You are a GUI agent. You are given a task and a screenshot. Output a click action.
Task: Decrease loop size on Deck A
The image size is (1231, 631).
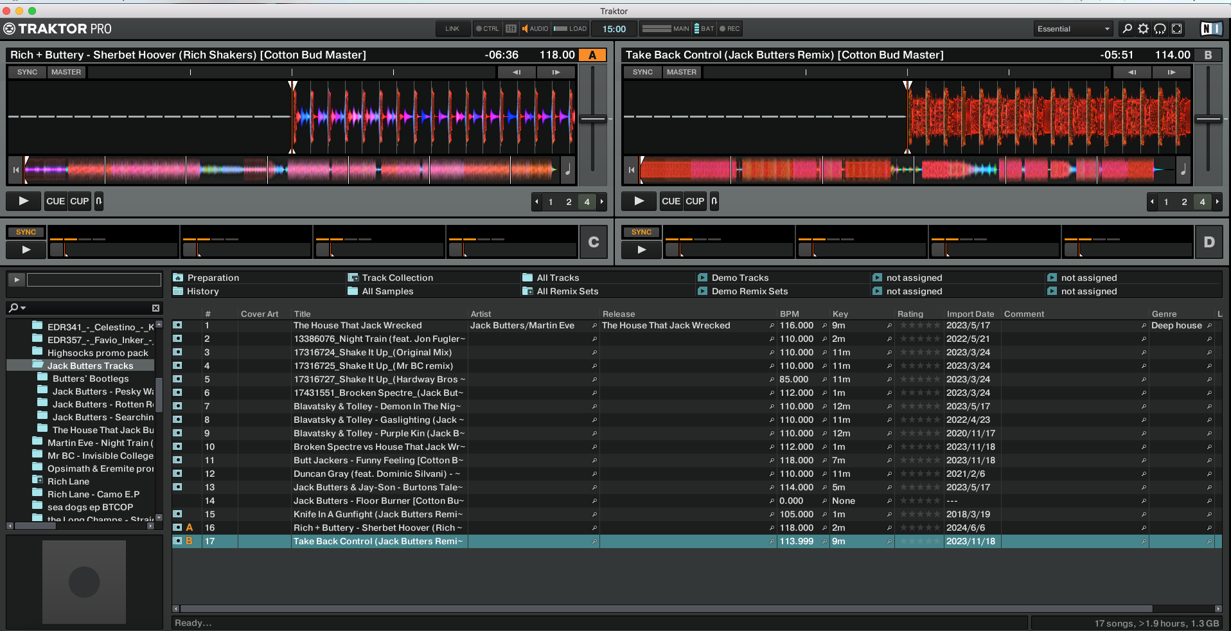point(536,202)
